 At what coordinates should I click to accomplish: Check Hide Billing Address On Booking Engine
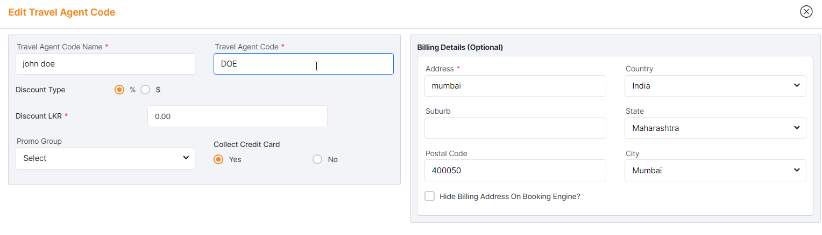430,196
